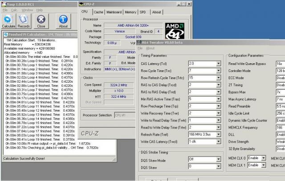Screen dimensions: 285x181
Task: Click the Loop 19 finished log line
Action: point(40,140)
